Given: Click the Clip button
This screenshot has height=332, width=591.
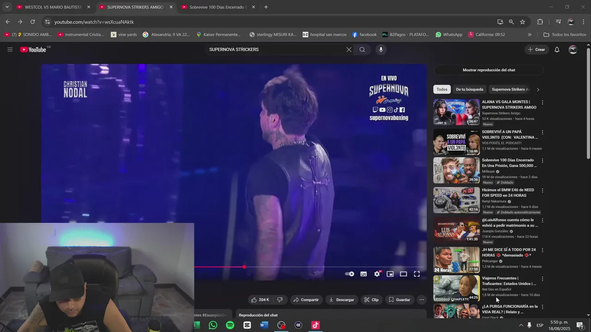Looking at the screenshot, I should pyautogui.click(x=371, y=300).
